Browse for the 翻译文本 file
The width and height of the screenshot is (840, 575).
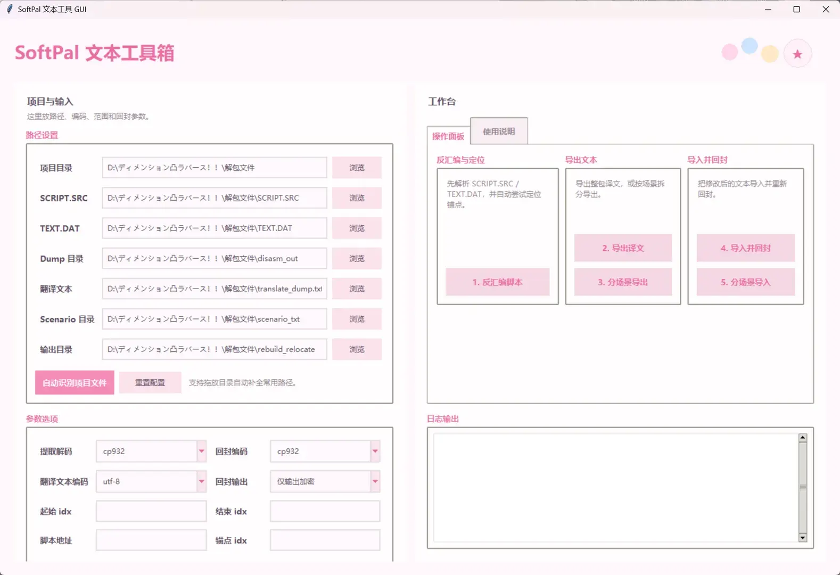[x=357, y=289]
